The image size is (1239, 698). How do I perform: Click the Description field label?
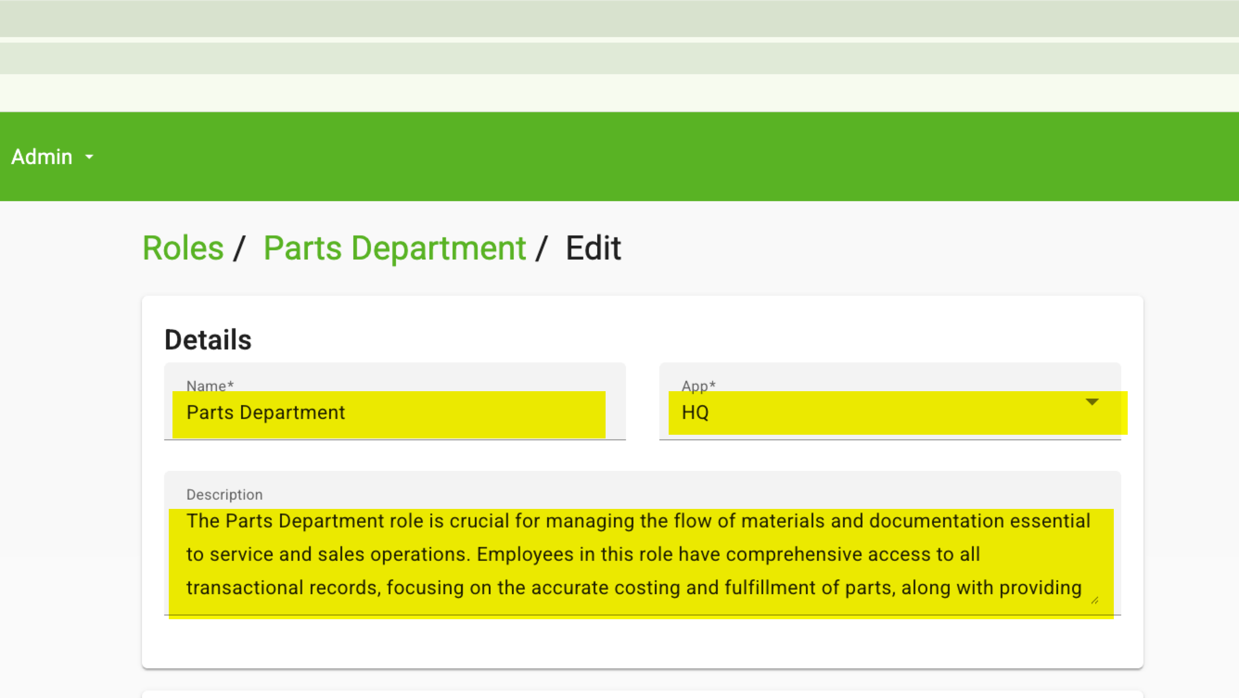click(x=224, y=494)
